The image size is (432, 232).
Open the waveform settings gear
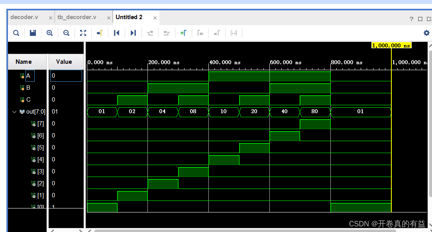point(426,33)
